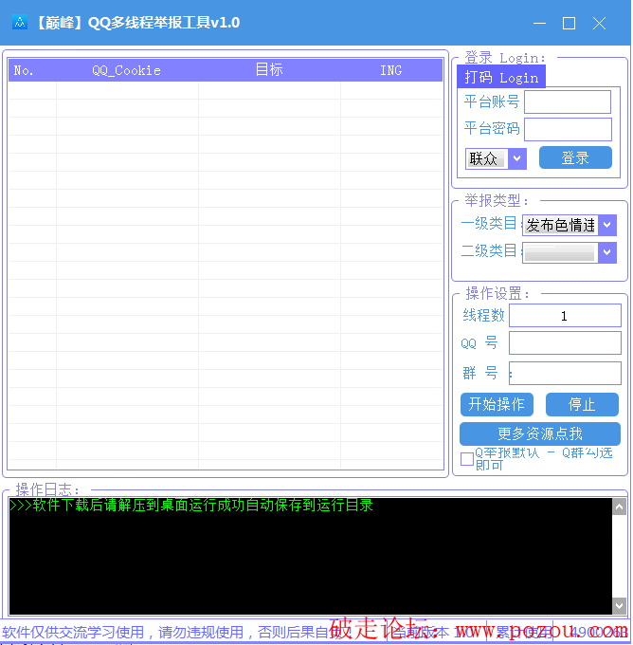Close the QQ举报工具 window
Screen dimensions: 633x645
600,23
